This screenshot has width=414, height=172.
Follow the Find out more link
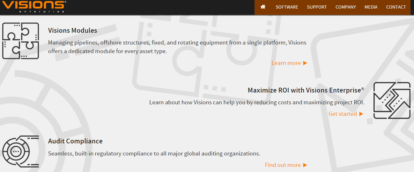tap(283, 165)
